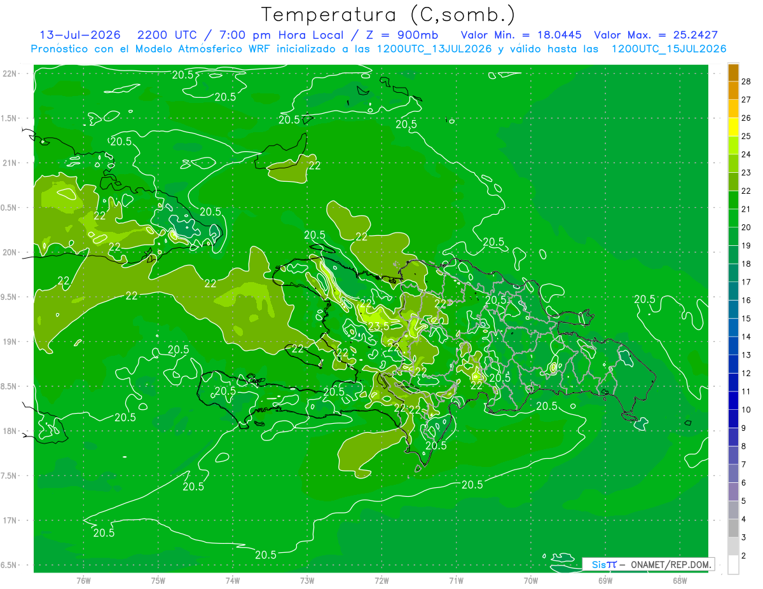Pick the colorbar swatch between 18 and 19
763x589 pixels.
733,255
